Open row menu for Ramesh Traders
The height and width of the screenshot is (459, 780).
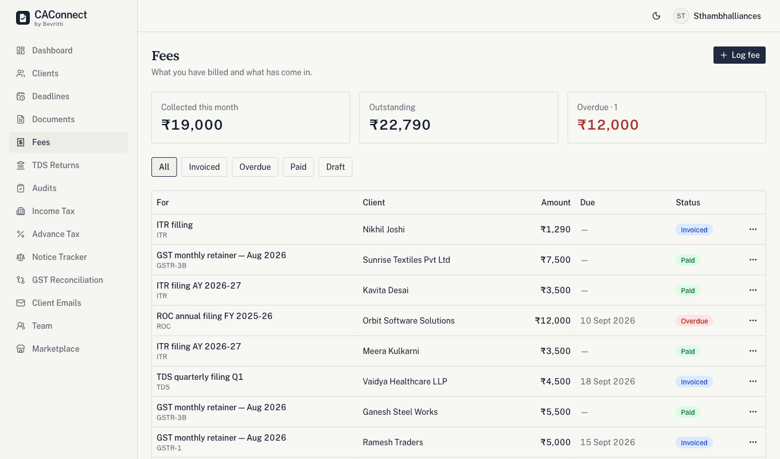click(753, 442)
